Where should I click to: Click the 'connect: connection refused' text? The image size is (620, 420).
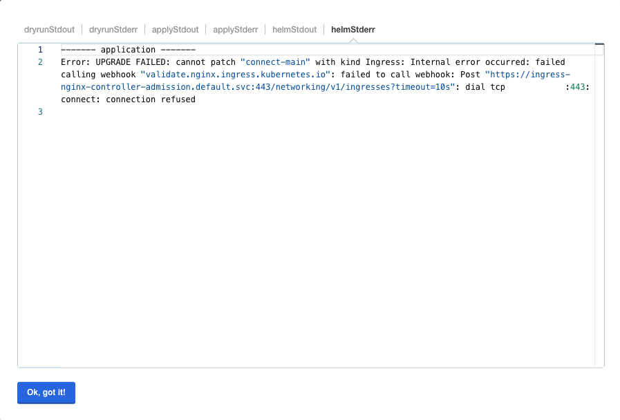128,99
